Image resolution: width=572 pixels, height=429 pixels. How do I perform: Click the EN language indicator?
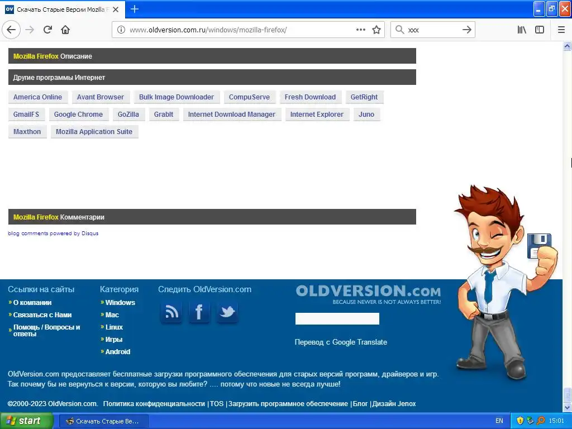(499, 421)
